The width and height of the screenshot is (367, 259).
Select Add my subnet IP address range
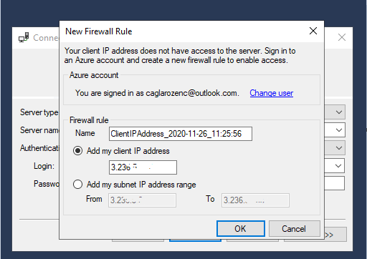point(77,185)
